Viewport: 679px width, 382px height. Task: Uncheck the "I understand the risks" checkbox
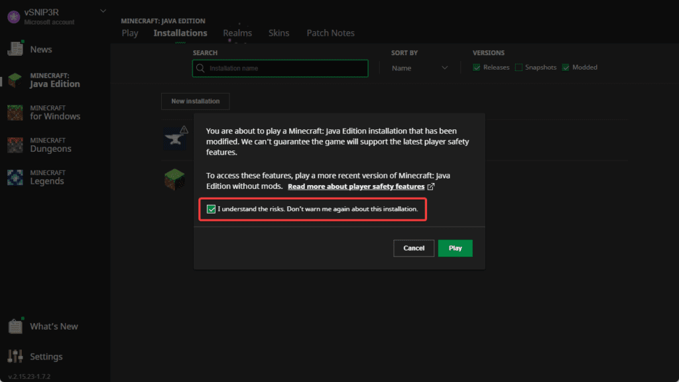pos(211,210)
